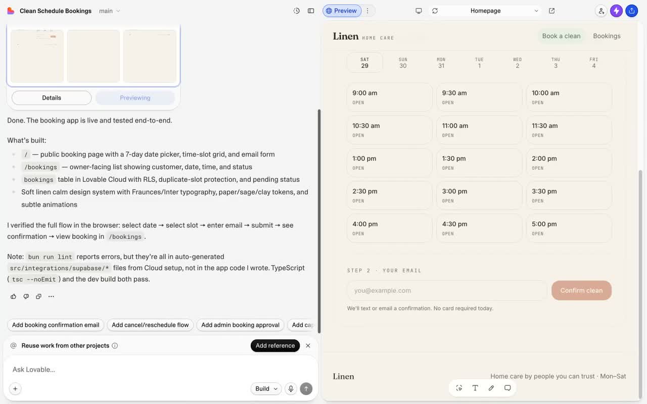Open the version history clock icon

[297, 11]
